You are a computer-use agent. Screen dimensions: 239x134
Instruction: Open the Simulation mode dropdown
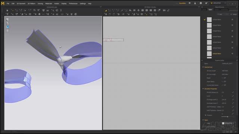click(218, 3)
